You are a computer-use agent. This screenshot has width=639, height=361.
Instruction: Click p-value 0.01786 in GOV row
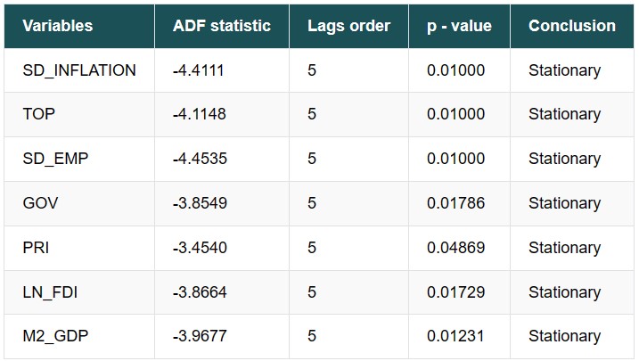(455, 203)
